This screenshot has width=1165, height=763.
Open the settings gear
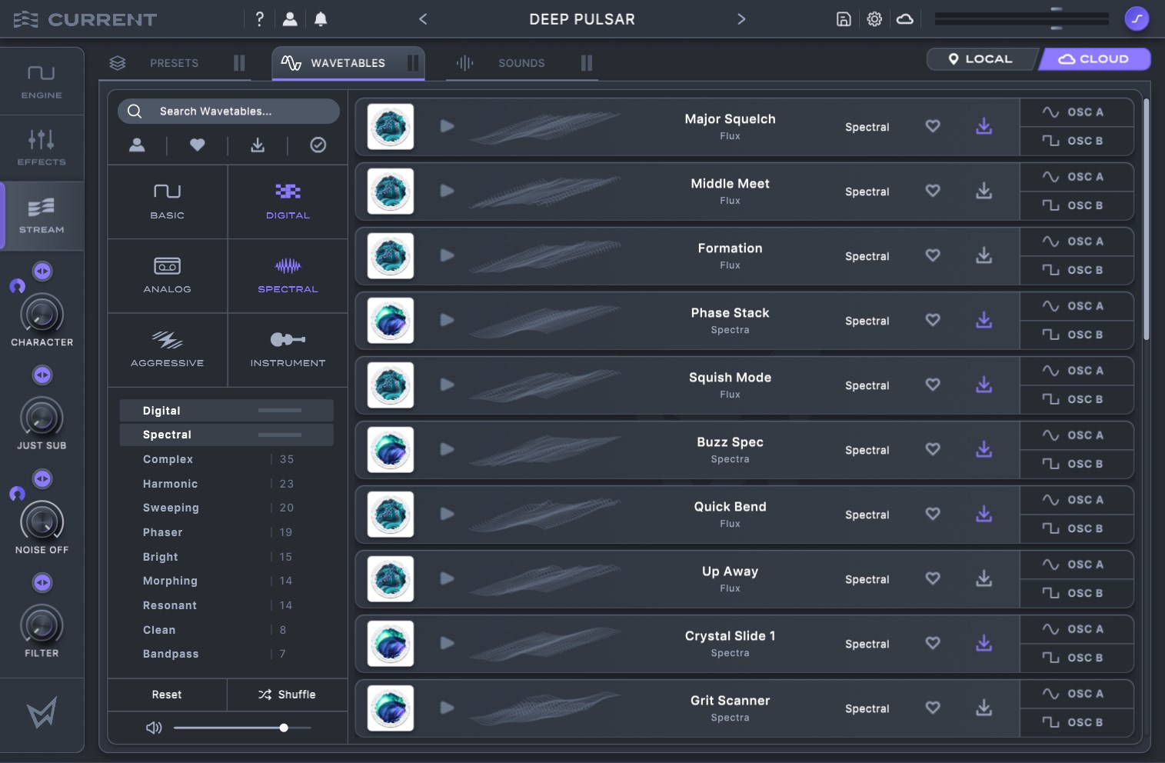pyautogui.click(x=874, y=19)
